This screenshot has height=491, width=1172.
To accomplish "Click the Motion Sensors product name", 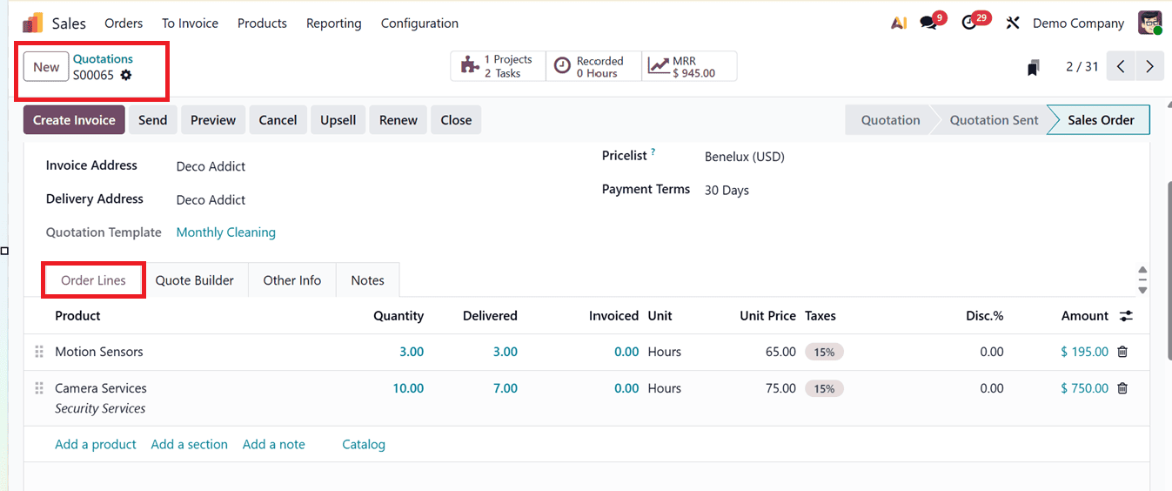I will click(99, 352).
